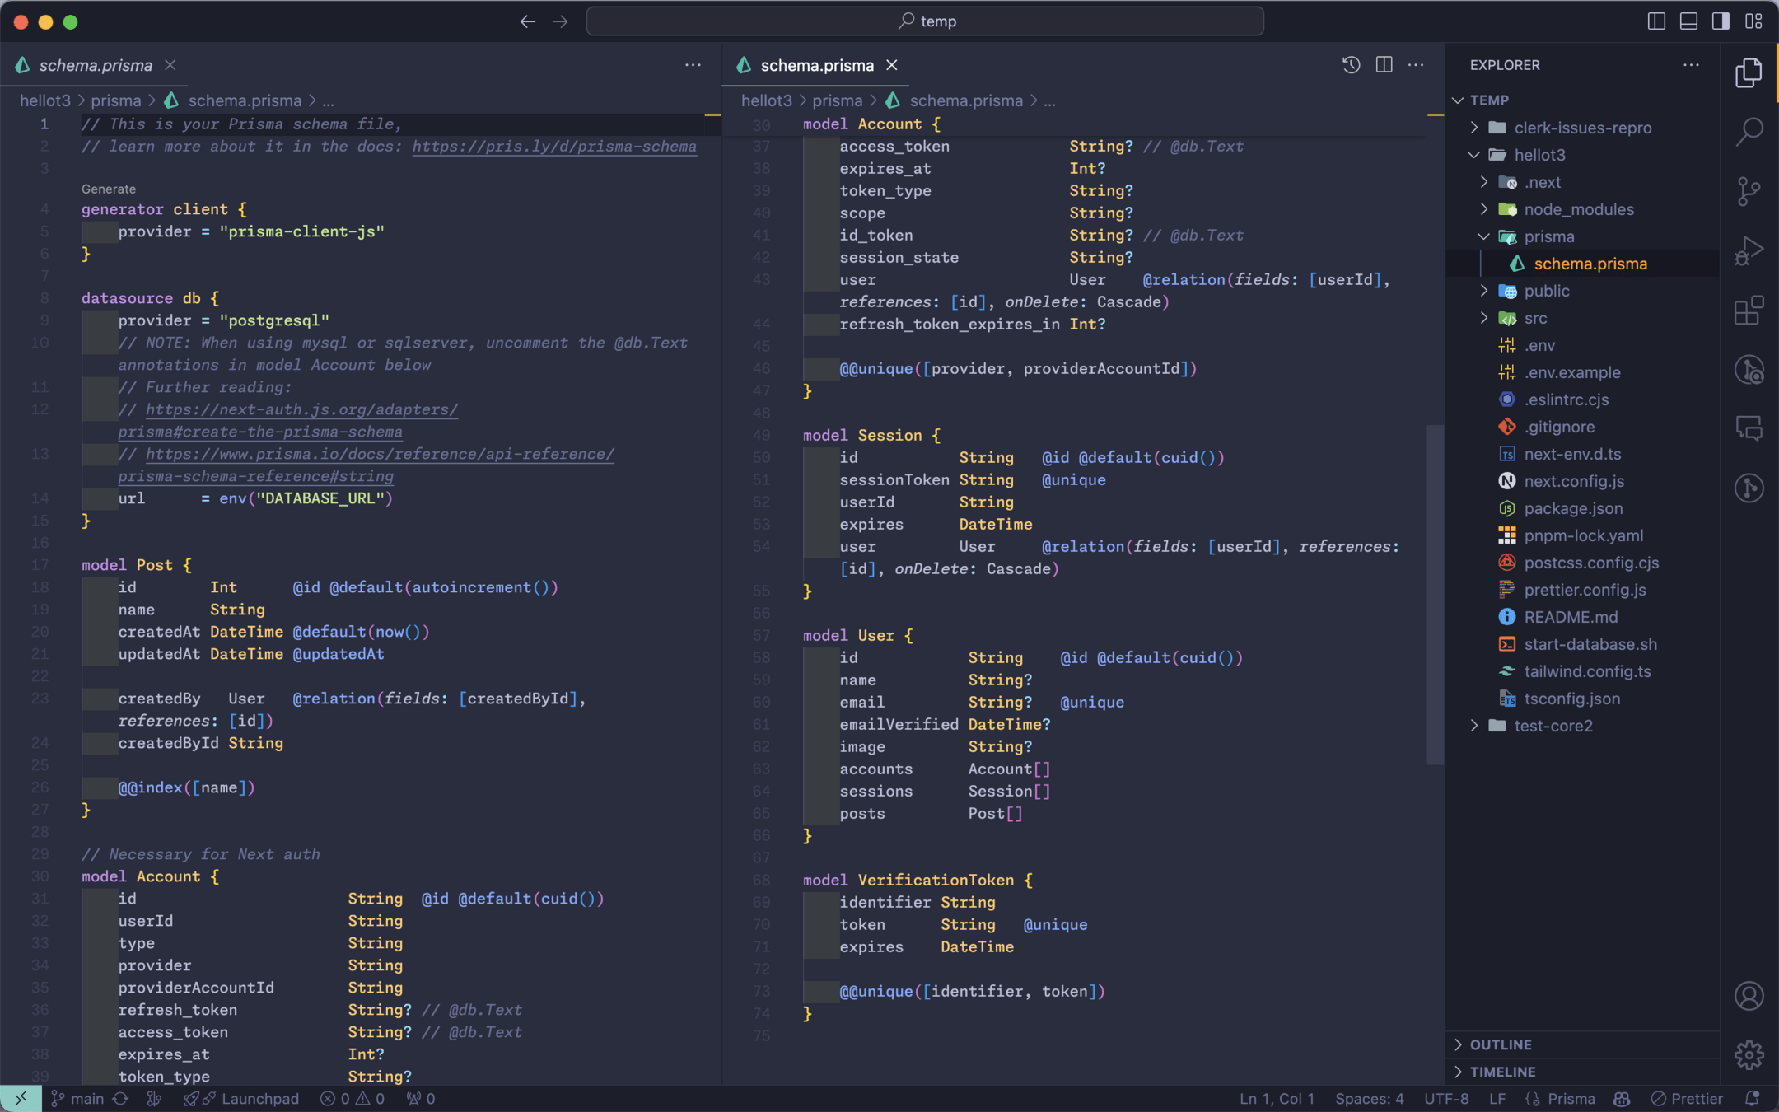
Task: Open the Run and Debug view
Action: (x=1749, y=250)
